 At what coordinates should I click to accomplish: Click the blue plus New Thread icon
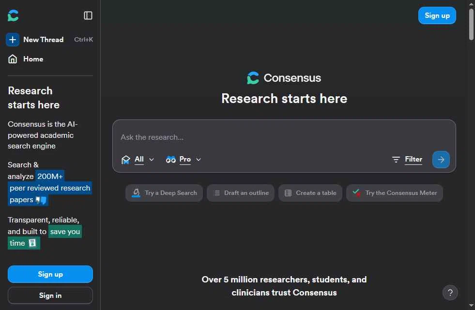13,40
